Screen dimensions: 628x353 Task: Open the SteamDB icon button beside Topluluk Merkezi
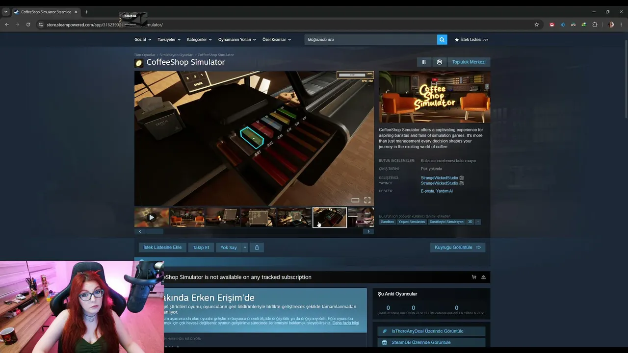click(439, 62)
